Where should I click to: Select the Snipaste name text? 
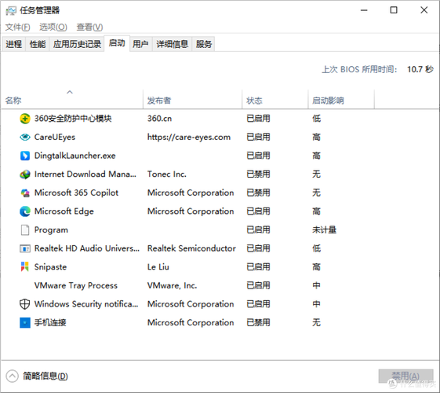pos(50,266)
